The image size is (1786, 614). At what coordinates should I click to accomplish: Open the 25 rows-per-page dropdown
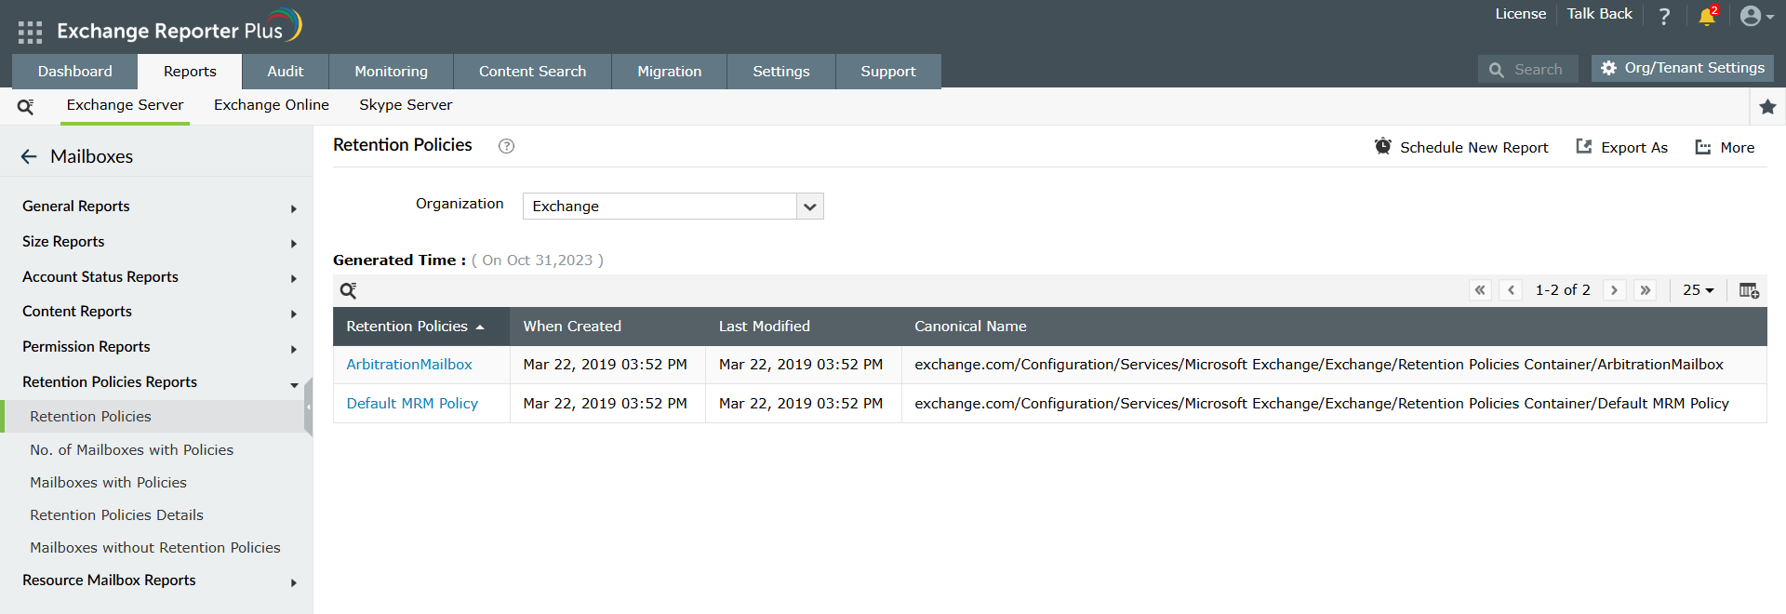[1698, 290]
